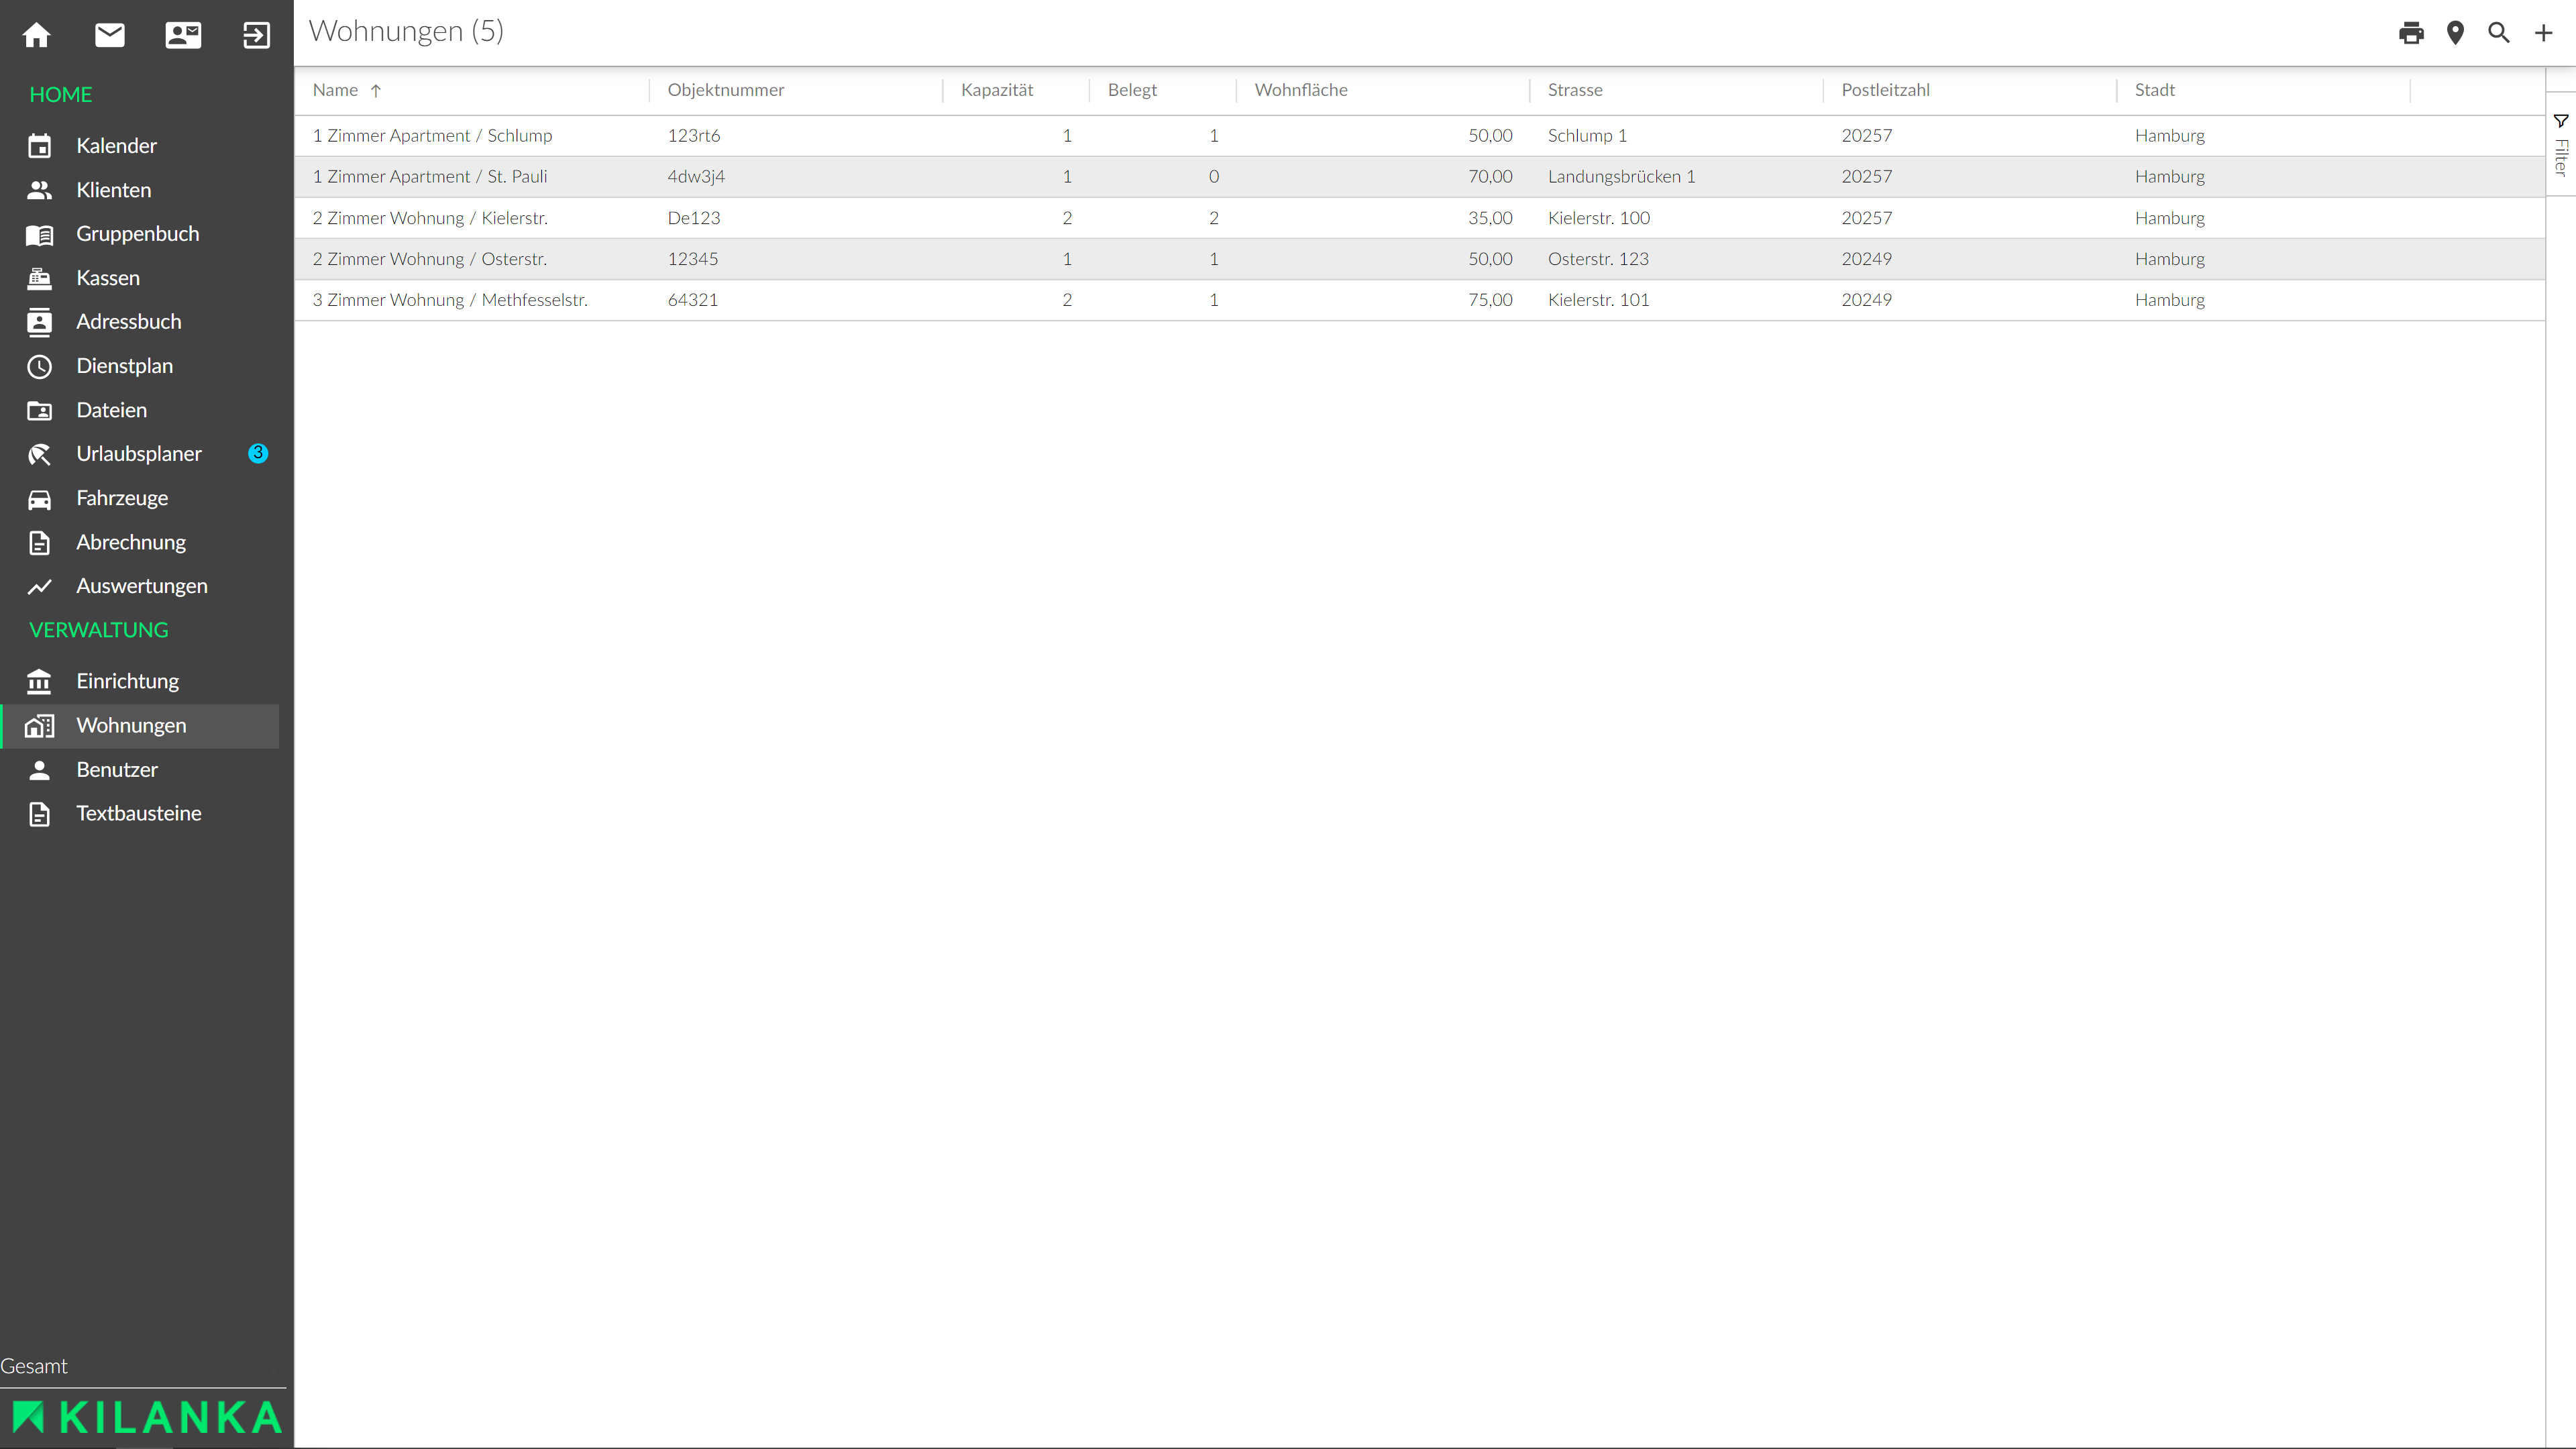Click the contact card icon
Screen dimensions: 2576x1449
pos(183,35)
